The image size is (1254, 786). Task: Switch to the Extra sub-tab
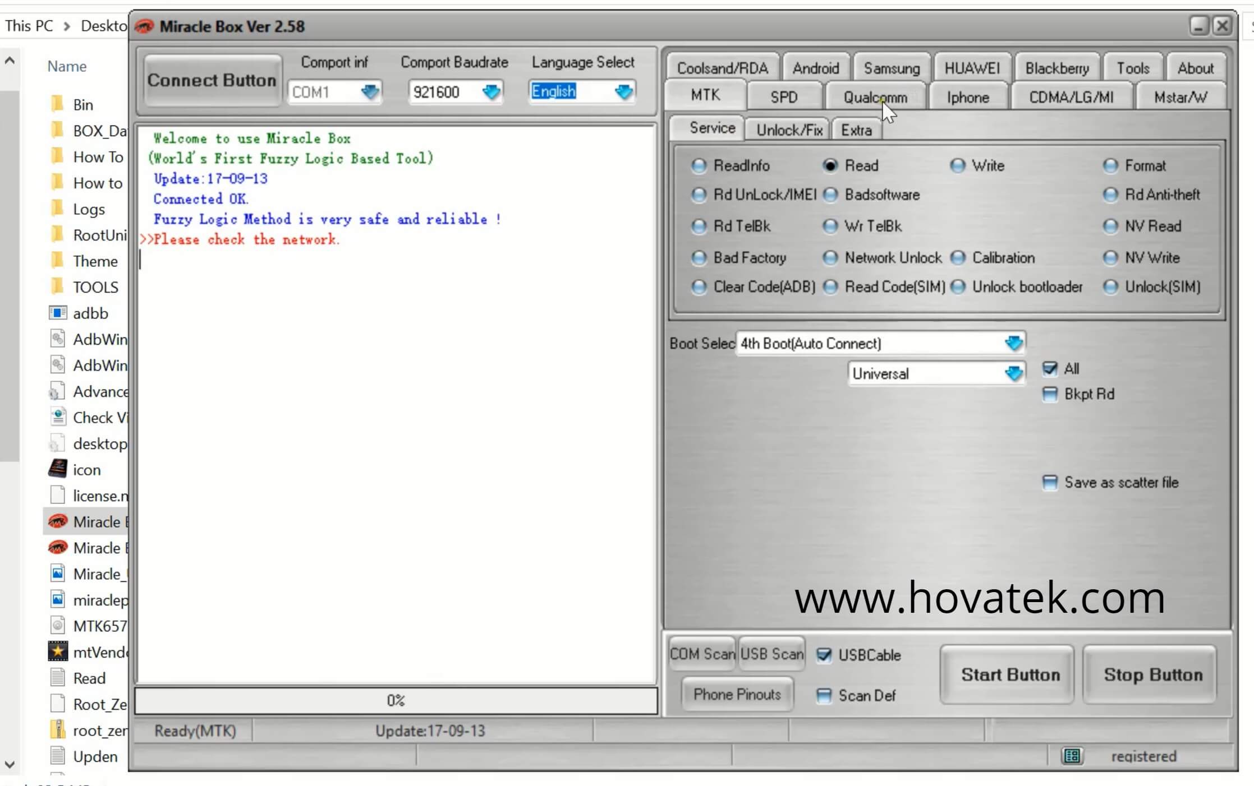point(856,130)
